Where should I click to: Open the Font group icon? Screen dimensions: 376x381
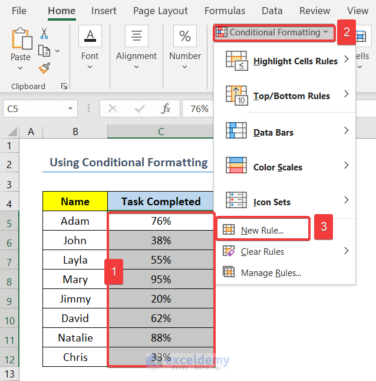[x=90, y=36]
